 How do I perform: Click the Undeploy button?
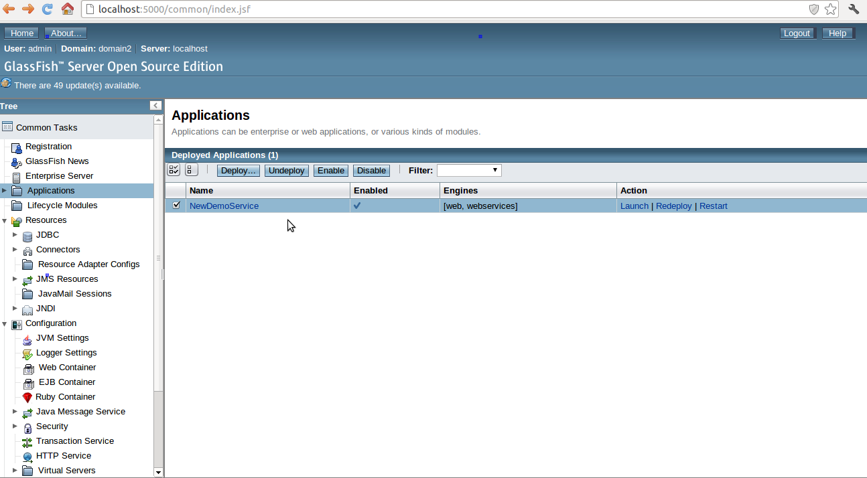point(286,170)
